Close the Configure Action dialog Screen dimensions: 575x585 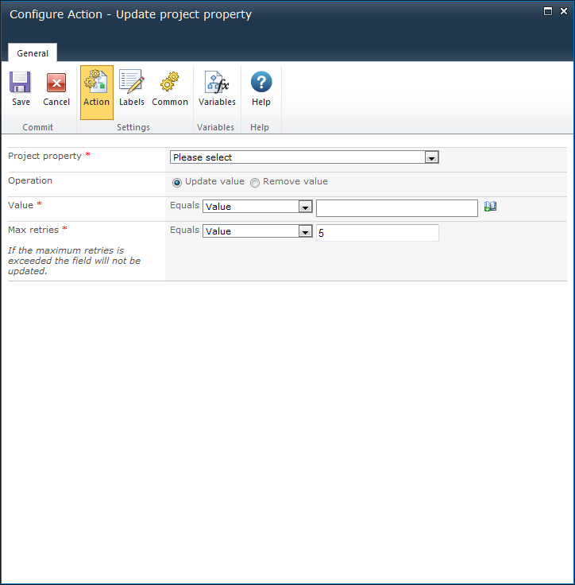pos(562,11)
